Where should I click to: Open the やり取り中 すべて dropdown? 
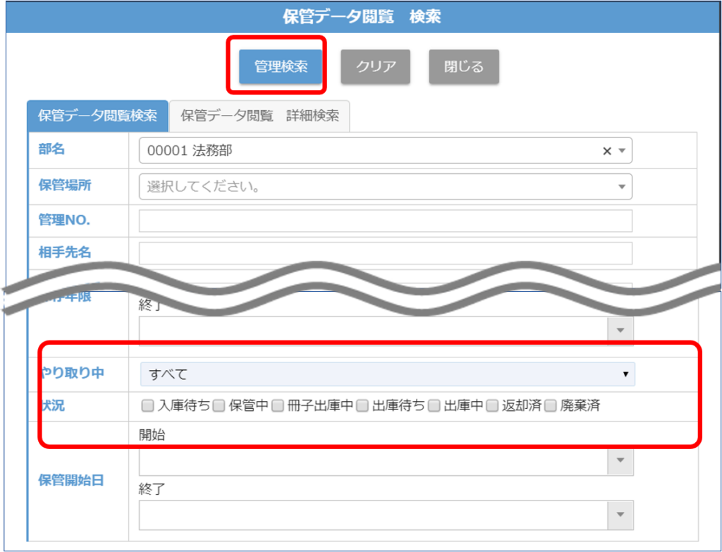click(387, 374)
